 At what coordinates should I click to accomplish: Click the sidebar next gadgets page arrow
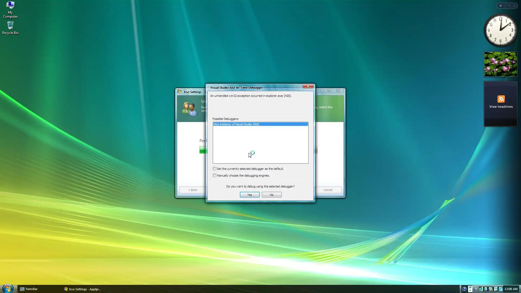click(x=514, y=6)
